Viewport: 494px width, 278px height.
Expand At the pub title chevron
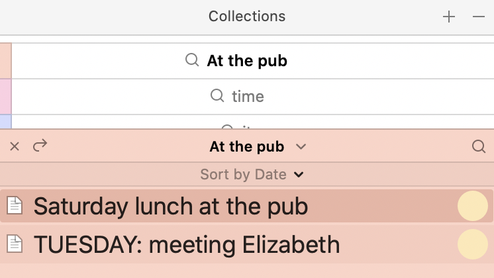coord(301,147)
